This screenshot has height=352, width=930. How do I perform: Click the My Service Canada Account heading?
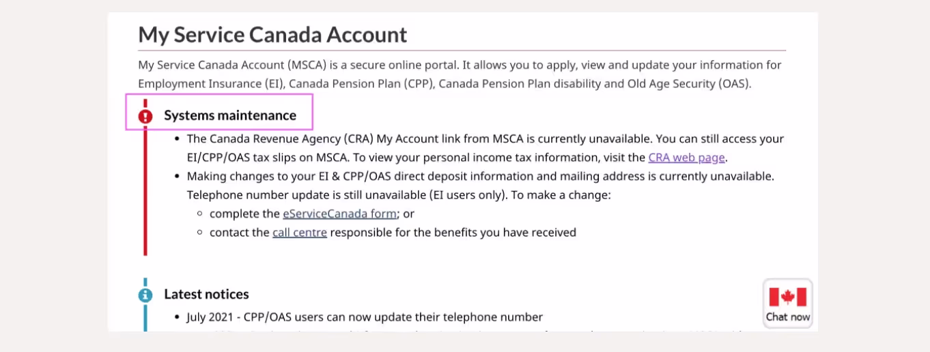coord(272,34)
